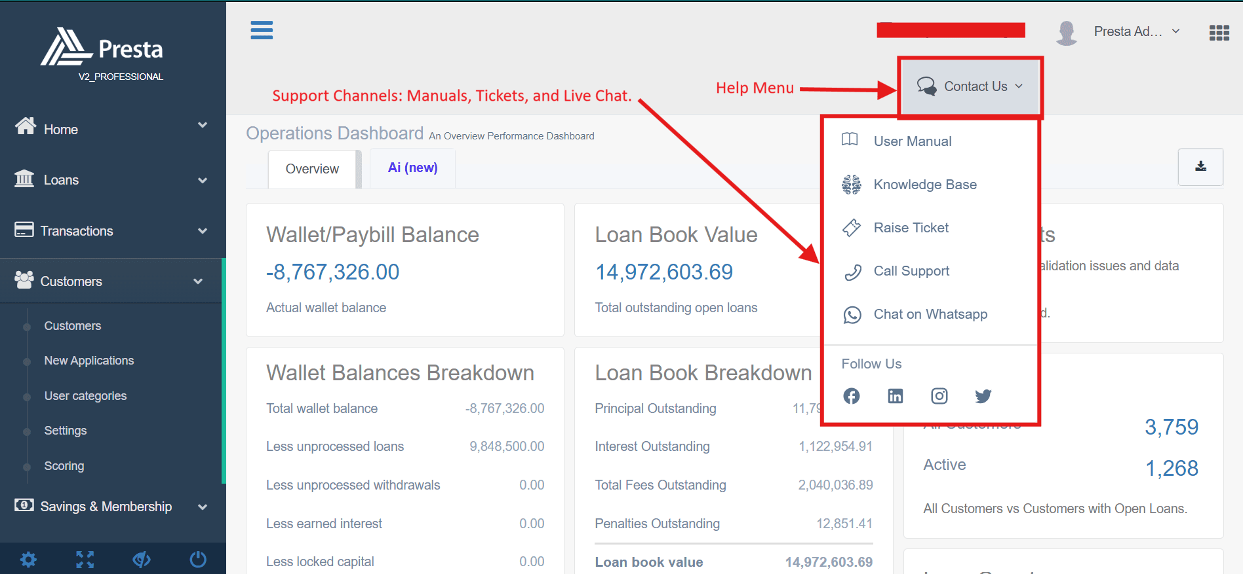
Task: Open Scoring in sidebar
Action: (64, 466)
